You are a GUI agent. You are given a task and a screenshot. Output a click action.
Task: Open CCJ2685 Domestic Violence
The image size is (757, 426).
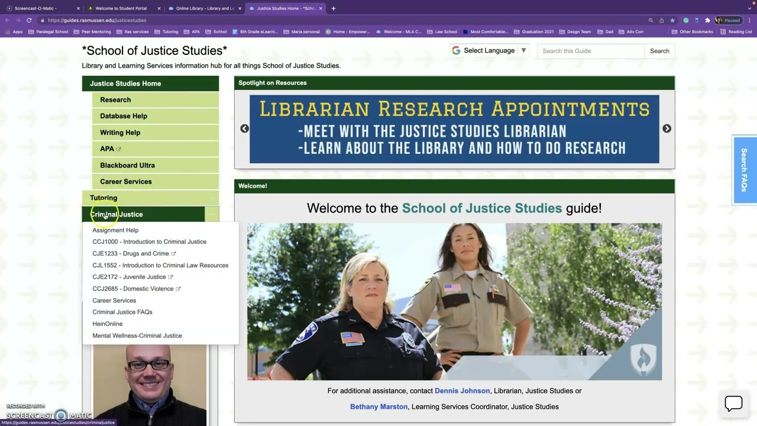click(x=136, y=289)
